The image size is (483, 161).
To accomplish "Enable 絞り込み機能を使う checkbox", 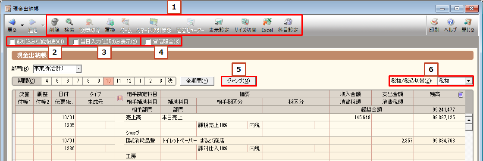I will [13, 42].
